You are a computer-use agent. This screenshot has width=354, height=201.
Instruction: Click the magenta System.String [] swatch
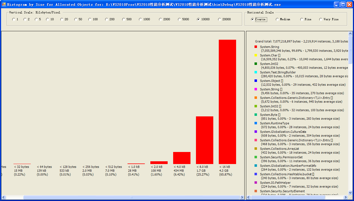pyautogui.click(x=256, y=89)
